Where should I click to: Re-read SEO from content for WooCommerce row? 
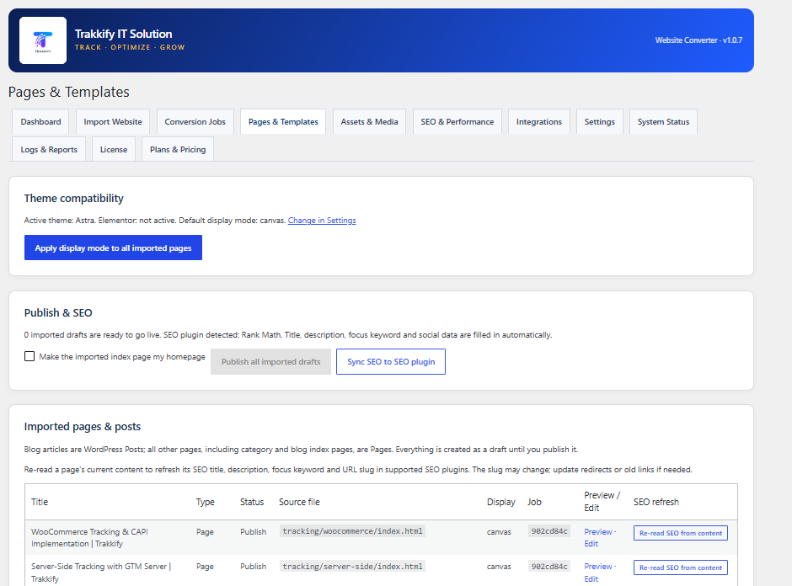[x=681, y=533]
